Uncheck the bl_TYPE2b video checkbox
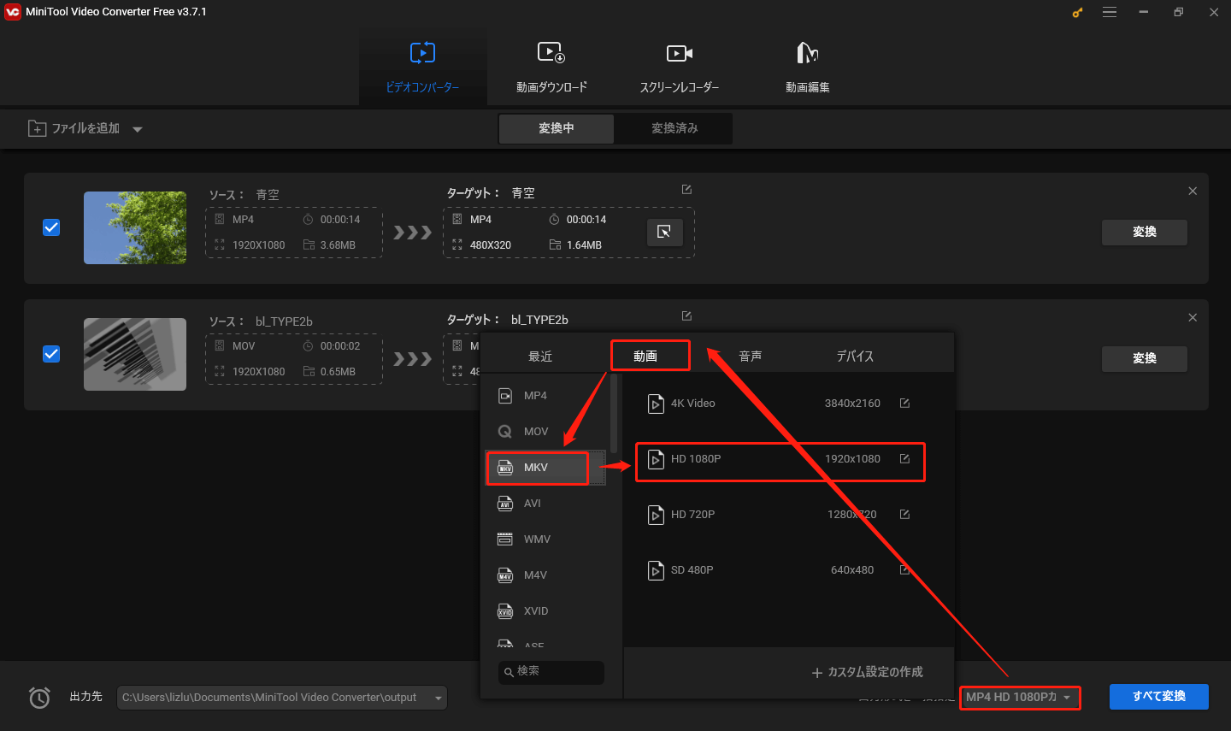Image resolution: width=1231 pixels, height=731 pixels. tap(51, 354)
